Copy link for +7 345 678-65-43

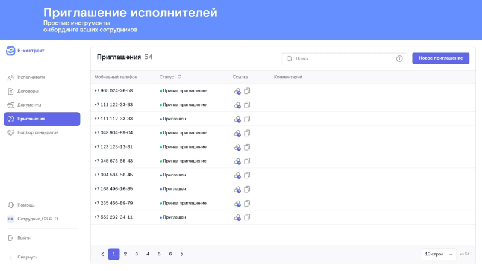coord(247,161)
